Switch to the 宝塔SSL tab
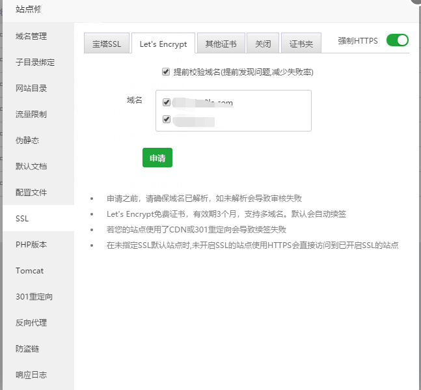Viewport: 421px width, 390px height. (x=107, y=44)
